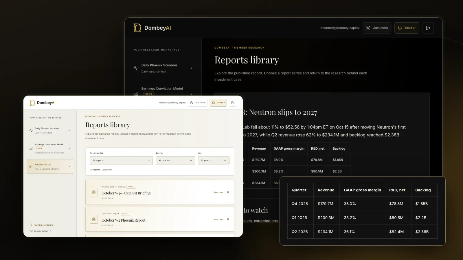Click the arrow icon beside Read report for Catalyst Briefing
This screenshot has width=463, height=260.
[228, 192]
